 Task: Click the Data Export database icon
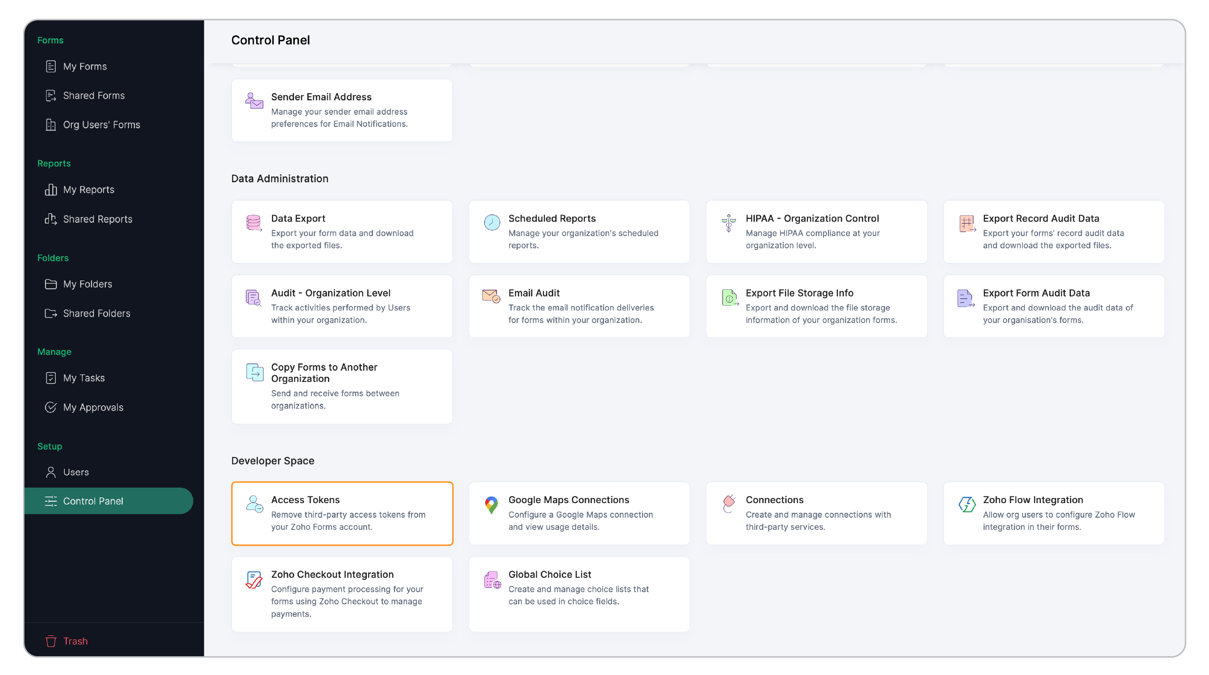pyautogui.click(x=254, y=223)
